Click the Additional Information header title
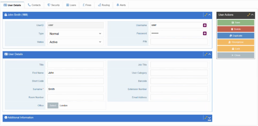Image resolution: width=258 pixels, height=126 pixels. (x=21, y=117)
